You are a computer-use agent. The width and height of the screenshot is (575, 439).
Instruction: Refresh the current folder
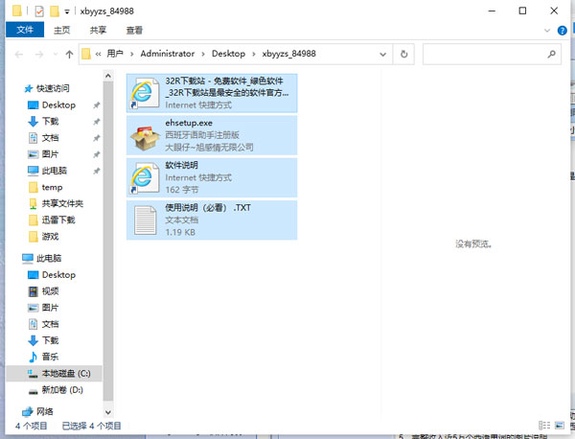click(x=403, y=55)
